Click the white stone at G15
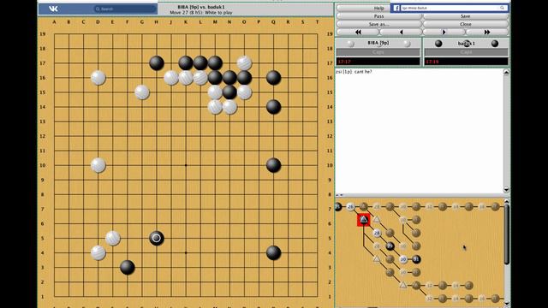 142,92
